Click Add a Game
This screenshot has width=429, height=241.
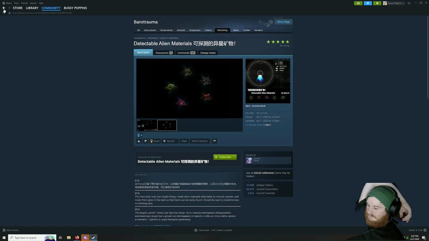pyautogui.click(x=10, y=230)
